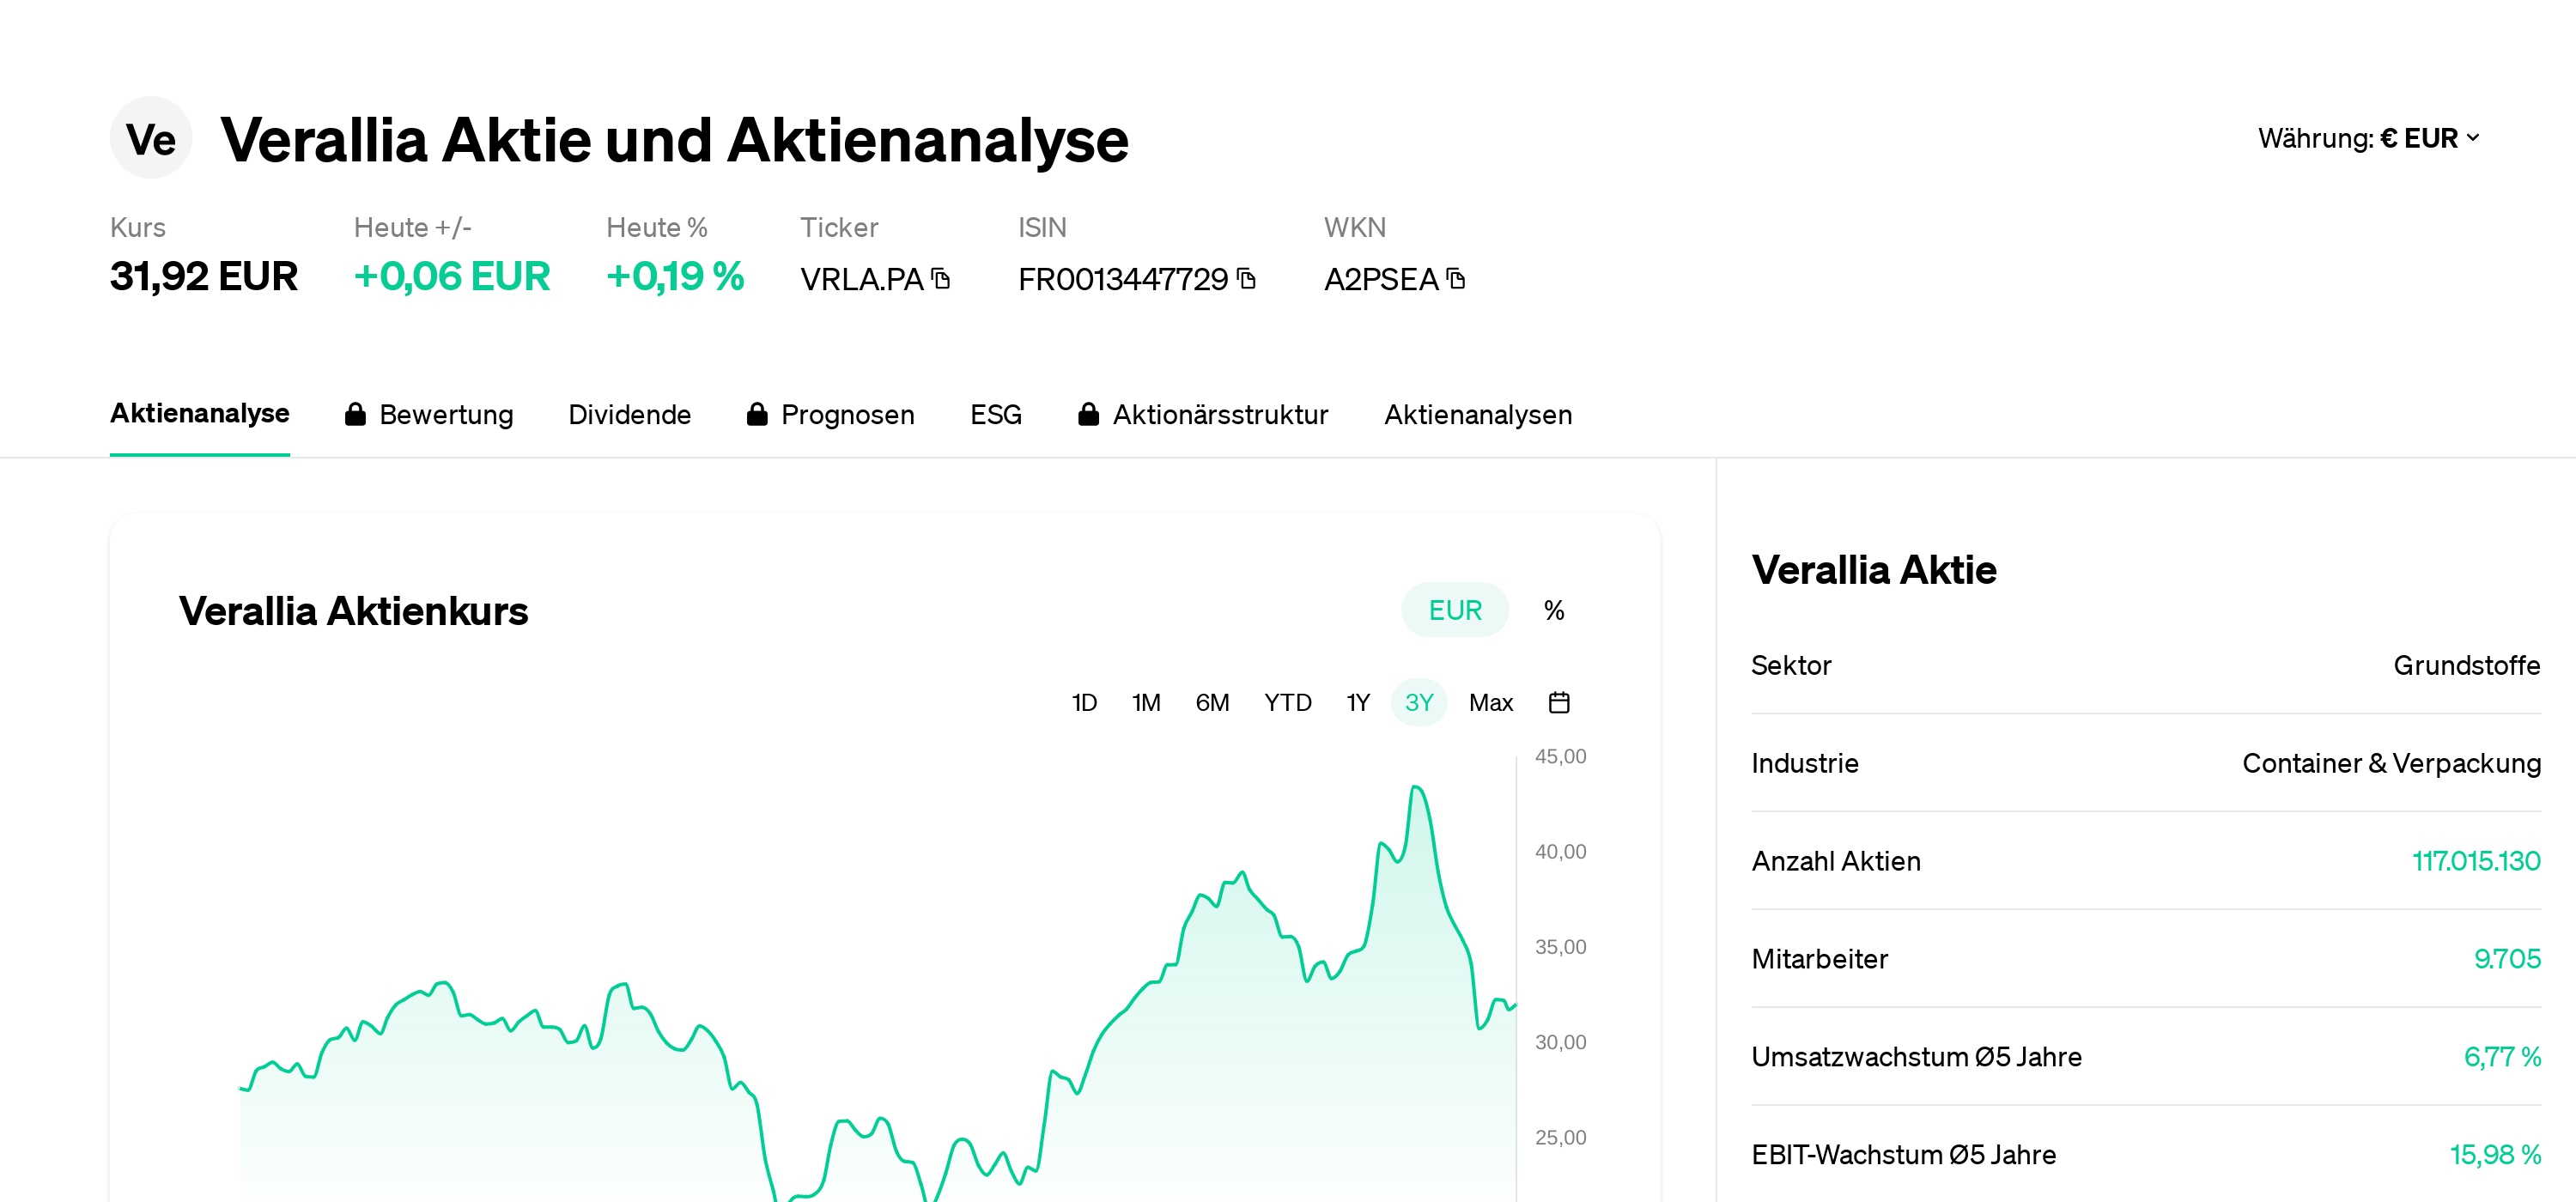Copy the ISIN FR0013447729 via its copy icon

(x=1246, y=279)
